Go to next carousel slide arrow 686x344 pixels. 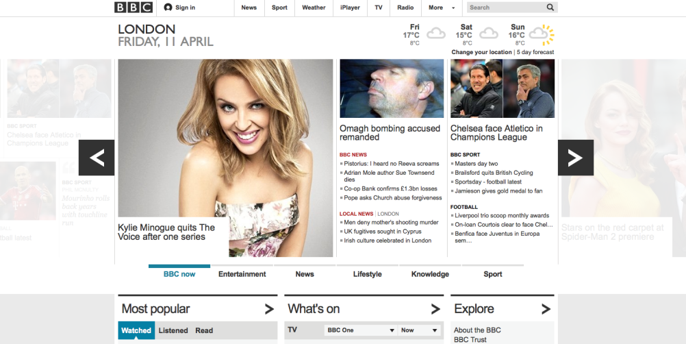point(576,158)
